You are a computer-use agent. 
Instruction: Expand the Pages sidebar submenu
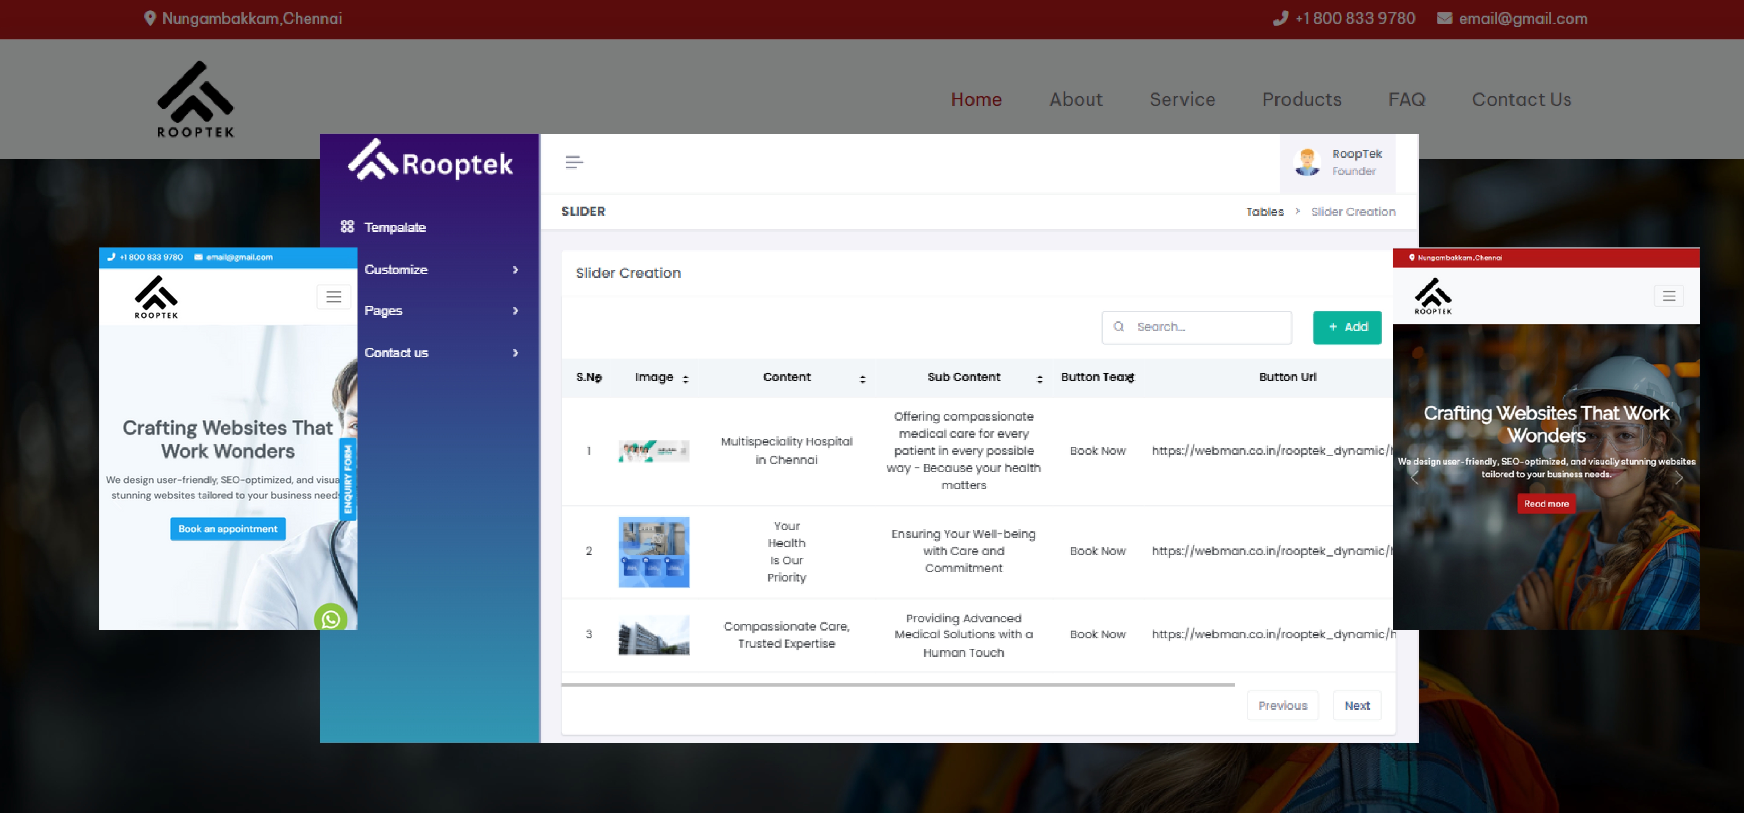point(515,311)
